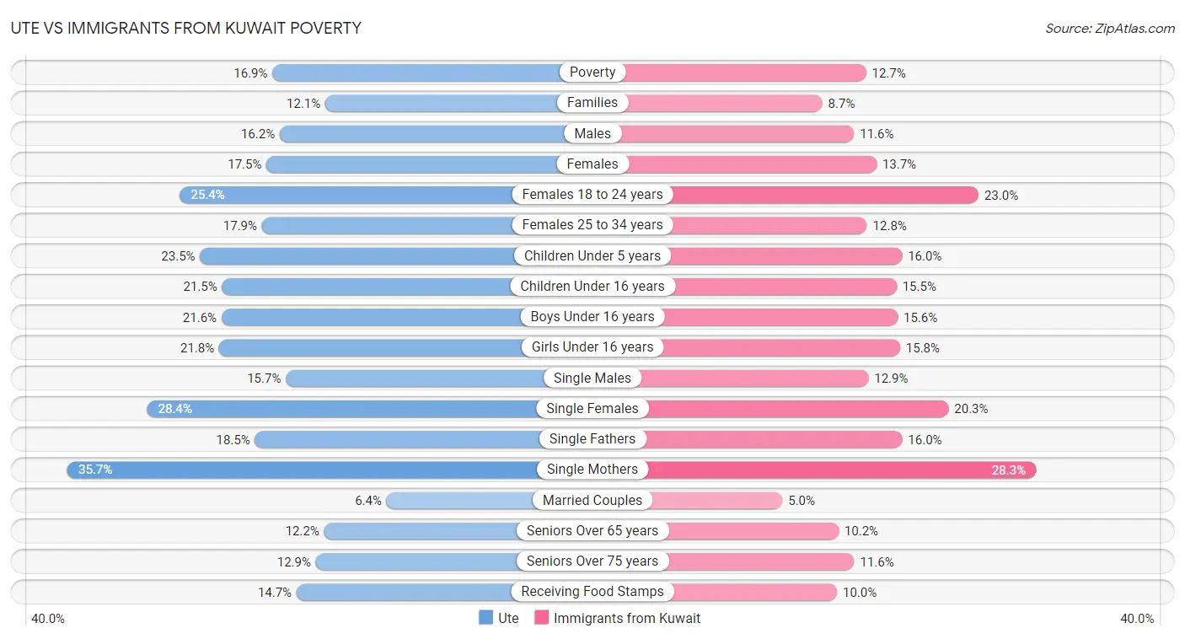Click the Females 18 to 24 years label
1185x639 pixels.
(592, 195)
